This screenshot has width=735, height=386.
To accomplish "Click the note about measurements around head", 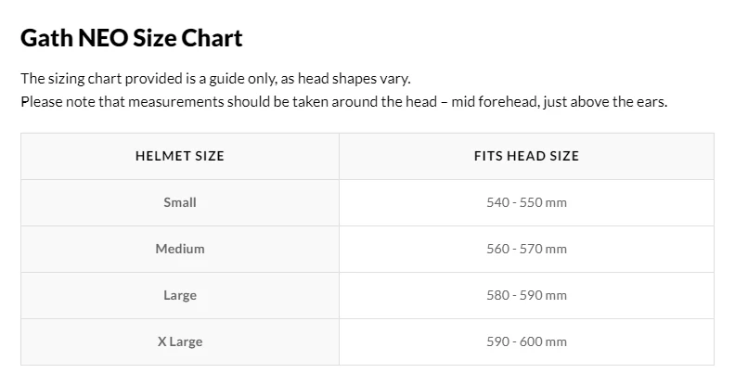I will (x=344, y=102).
